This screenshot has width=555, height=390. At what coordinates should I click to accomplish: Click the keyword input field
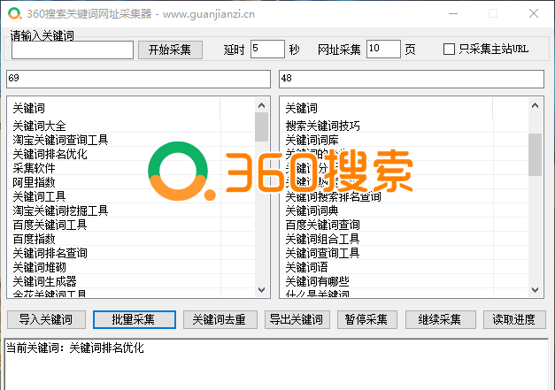pos(73,50)
